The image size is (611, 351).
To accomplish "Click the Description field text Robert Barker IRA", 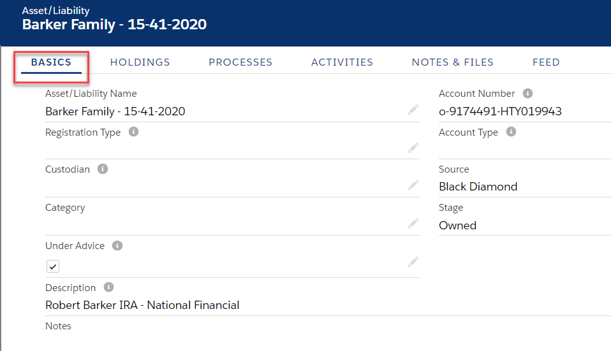I will 142,305.
